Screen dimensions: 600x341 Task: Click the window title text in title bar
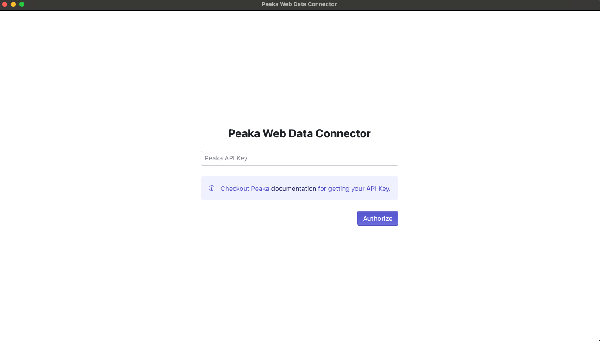300,4
